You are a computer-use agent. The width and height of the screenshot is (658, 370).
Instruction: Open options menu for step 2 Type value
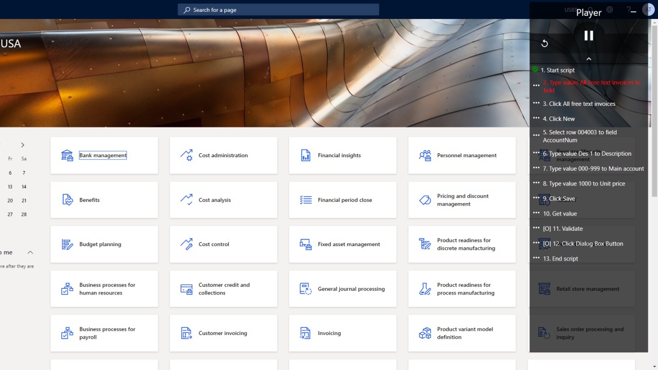click(536, 85)
